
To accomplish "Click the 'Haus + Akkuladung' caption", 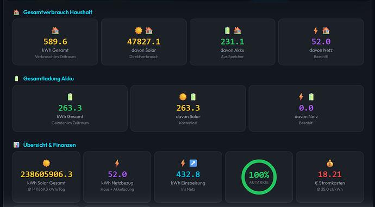I will [117, 189].
